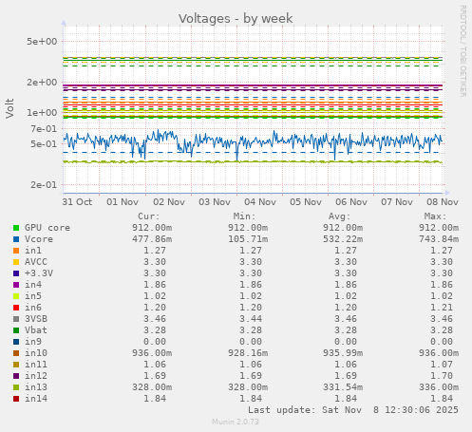Click the '5e+00' y-axis label
Image resolution: width=472 pixels, height=432 pixels.
tap(42, 42)
